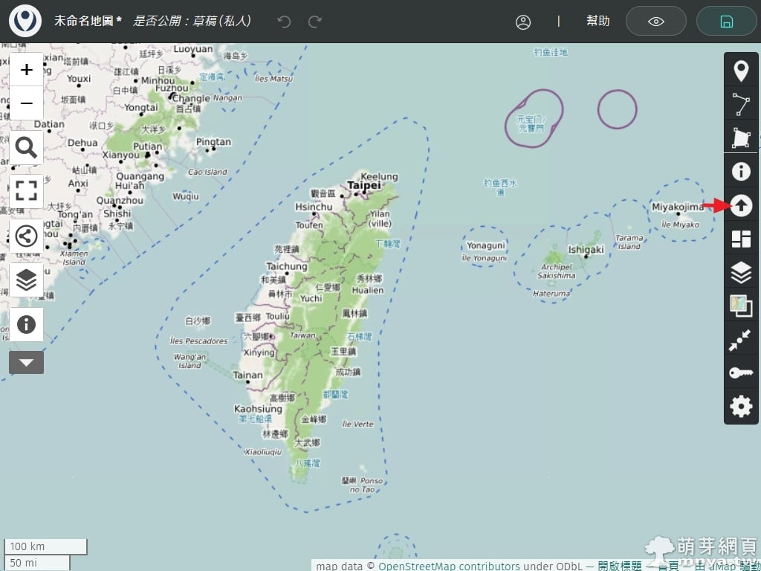Viewport: 761px width, 571px height.
Task: Open the 幫助 help menu
Action: (x=598, y=22)
